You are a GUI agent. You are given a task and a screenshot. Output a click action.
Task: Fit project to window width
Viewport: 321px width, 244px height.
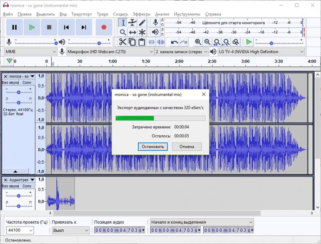pos(226,42)
